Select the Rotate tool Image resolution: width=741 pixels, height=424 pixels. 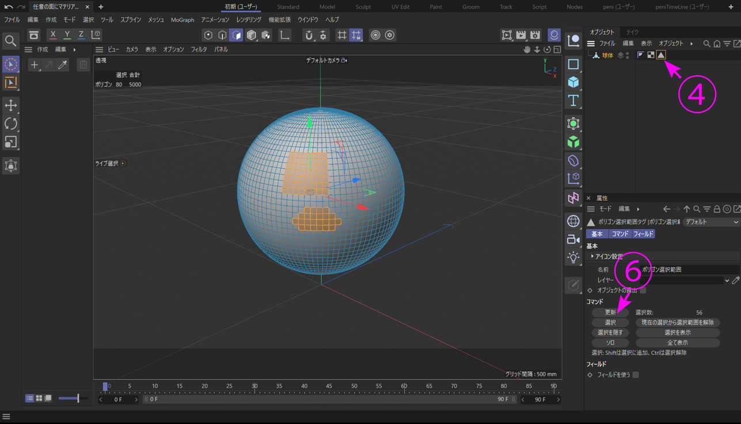pos(10,124)
